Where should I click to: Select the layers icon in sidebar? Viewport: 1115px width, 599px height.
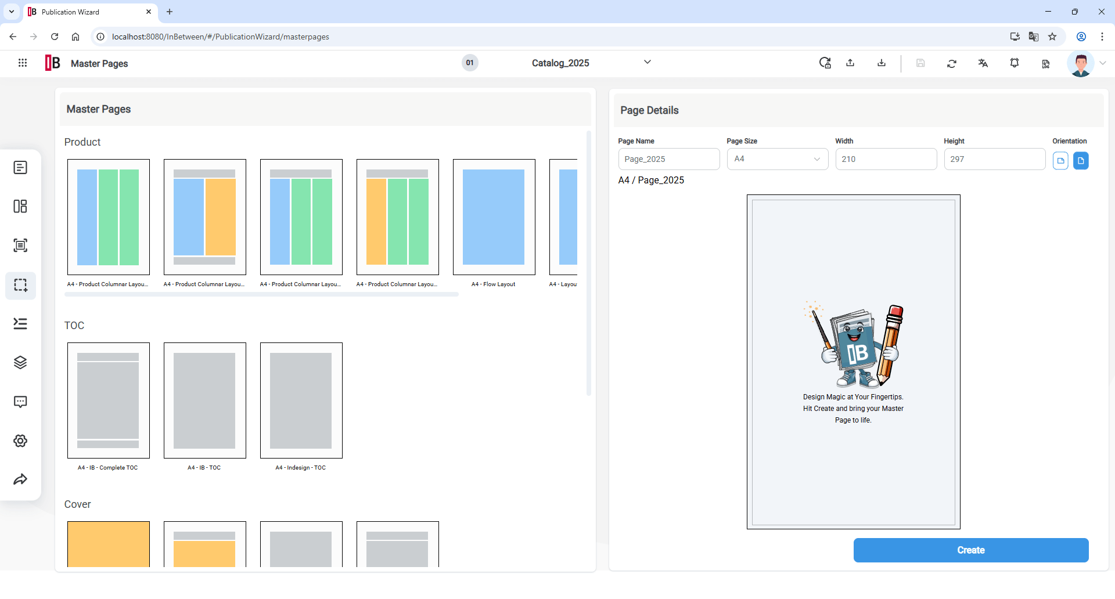[x=20, y=362]
